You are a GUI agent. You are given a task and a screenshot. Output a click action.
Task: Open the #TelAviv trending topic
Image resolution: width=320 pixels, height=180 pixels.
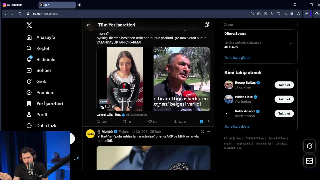coord(231,47)
